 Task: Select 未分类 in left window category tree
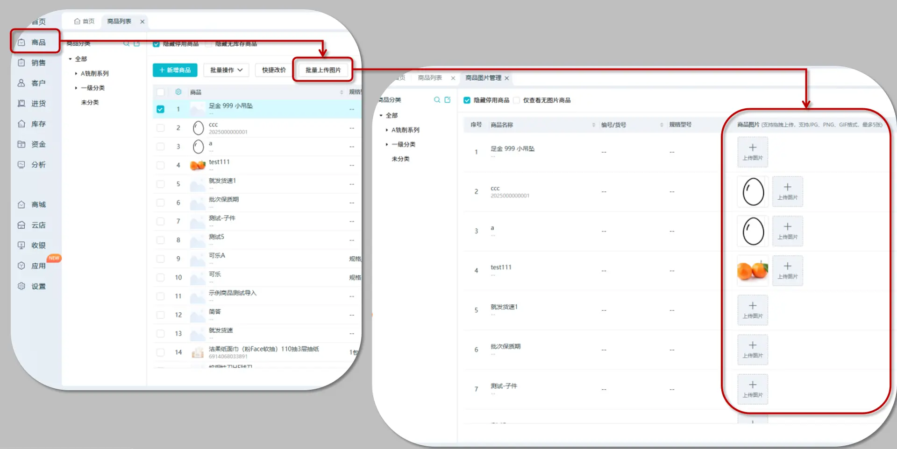point(90,103)
